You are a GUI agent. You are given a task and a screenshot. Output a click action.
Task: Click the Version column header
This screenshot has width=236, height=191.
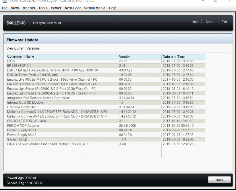click(140, 57)
